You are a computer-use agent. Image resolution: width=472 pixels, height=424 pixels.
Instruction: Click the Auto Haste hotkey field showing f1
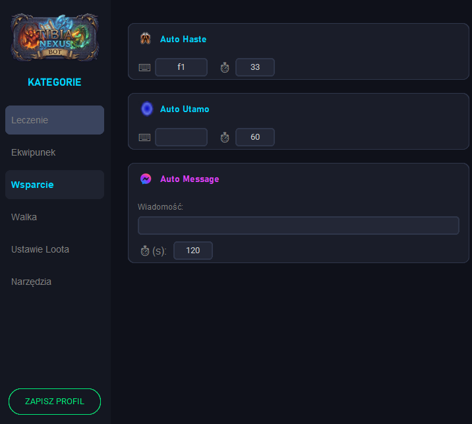tap(181, 67)
